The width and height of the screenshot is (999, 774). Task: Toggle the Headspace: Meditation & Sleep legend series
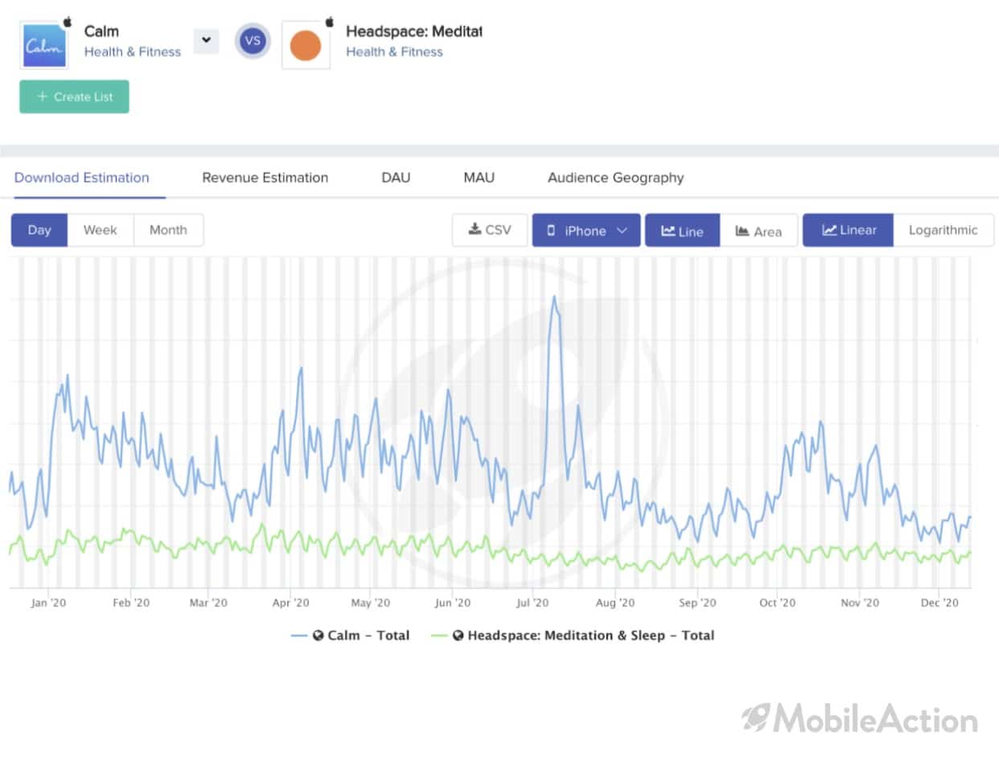point(573,636)
